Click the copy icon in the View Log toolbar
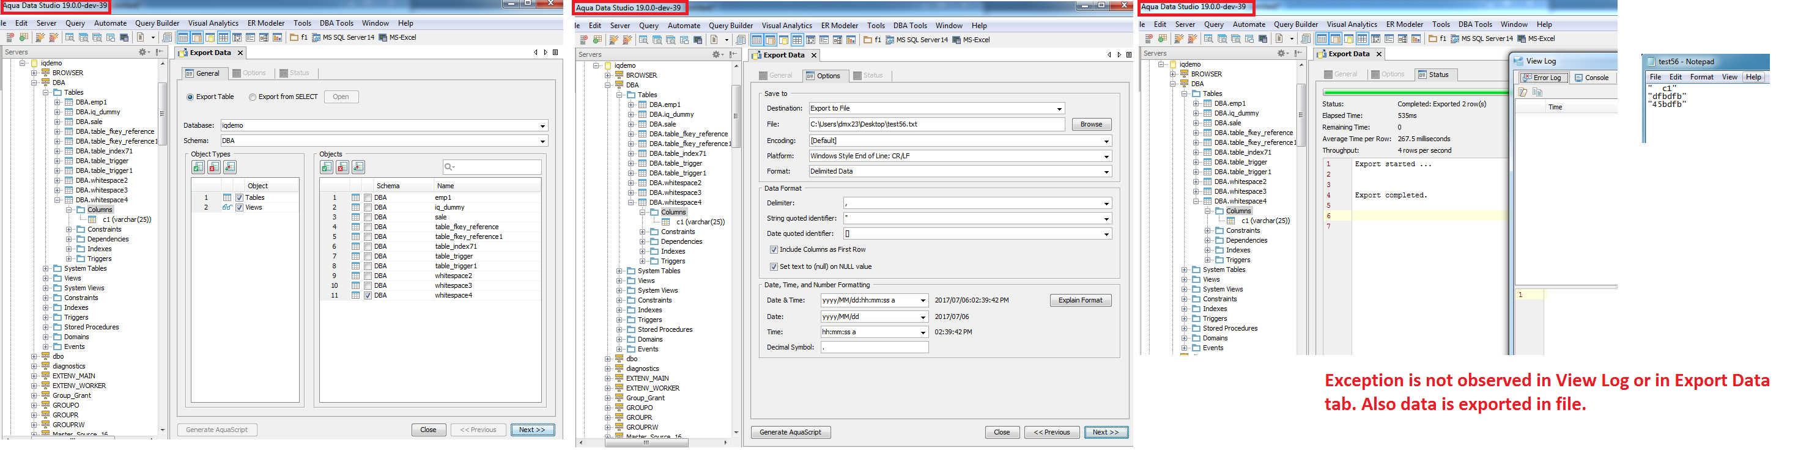1798x462 pixels. 1536,92
